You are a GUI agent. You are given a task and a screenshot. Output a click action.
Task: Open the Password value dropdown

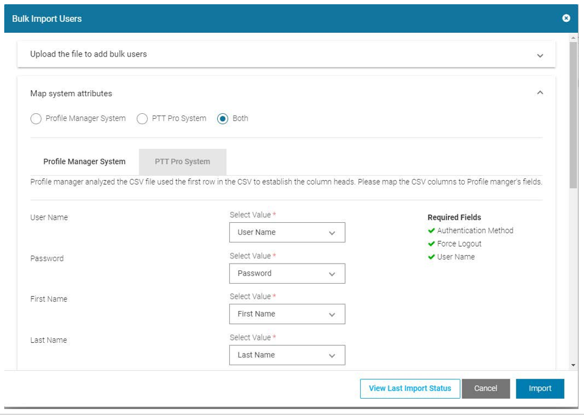[x=287, y=273]
